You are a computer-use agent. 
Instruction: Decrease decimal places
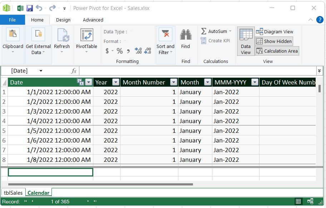pos(147,50)
